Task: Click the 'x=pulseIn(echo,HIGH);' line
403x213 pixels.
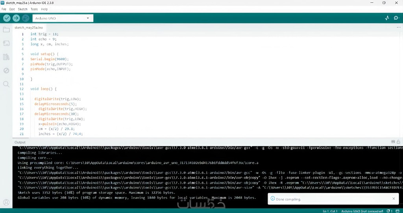Action: [60, 124]
